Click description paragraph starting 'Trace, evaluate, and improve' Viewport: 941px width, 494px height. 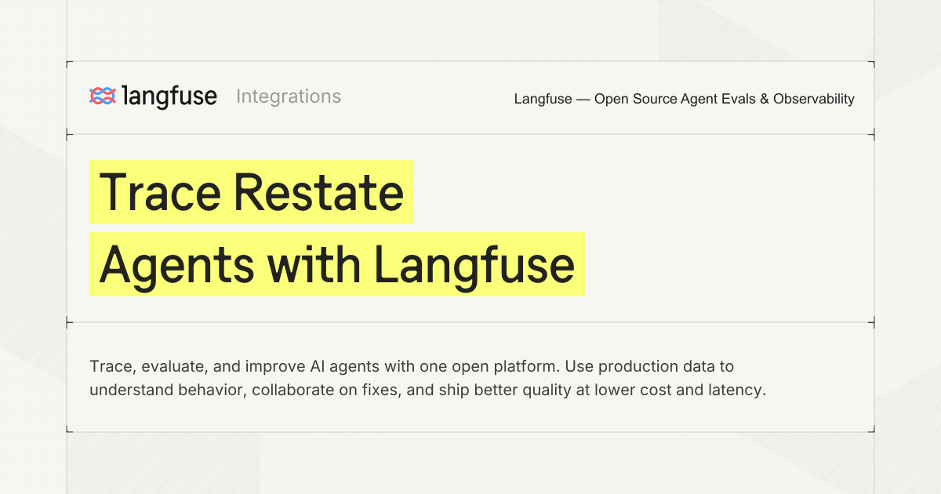(x=427, y=378)
